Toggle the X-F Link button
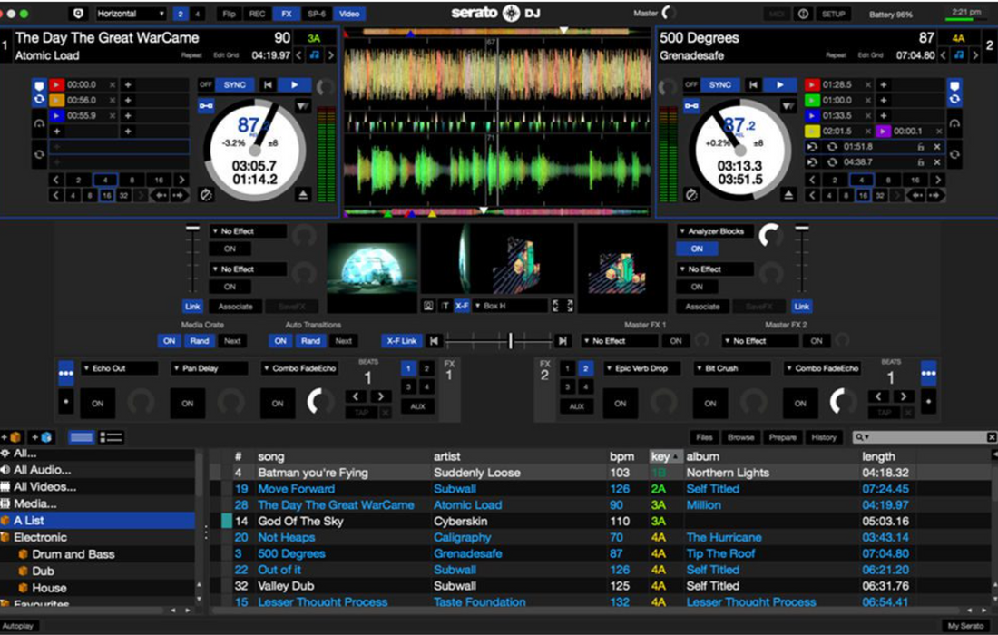 point(402,341)
